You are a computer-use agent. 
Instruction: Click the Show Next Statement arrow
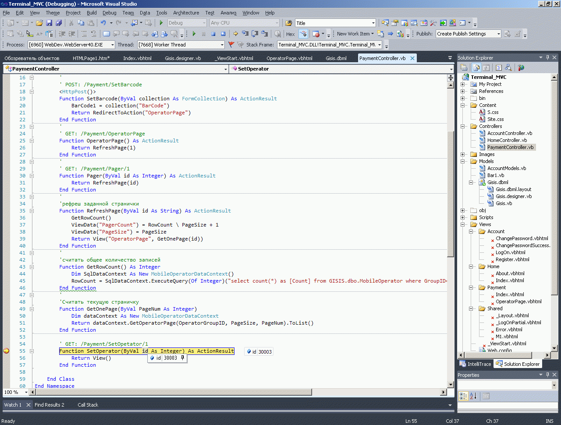pos(236,34)
